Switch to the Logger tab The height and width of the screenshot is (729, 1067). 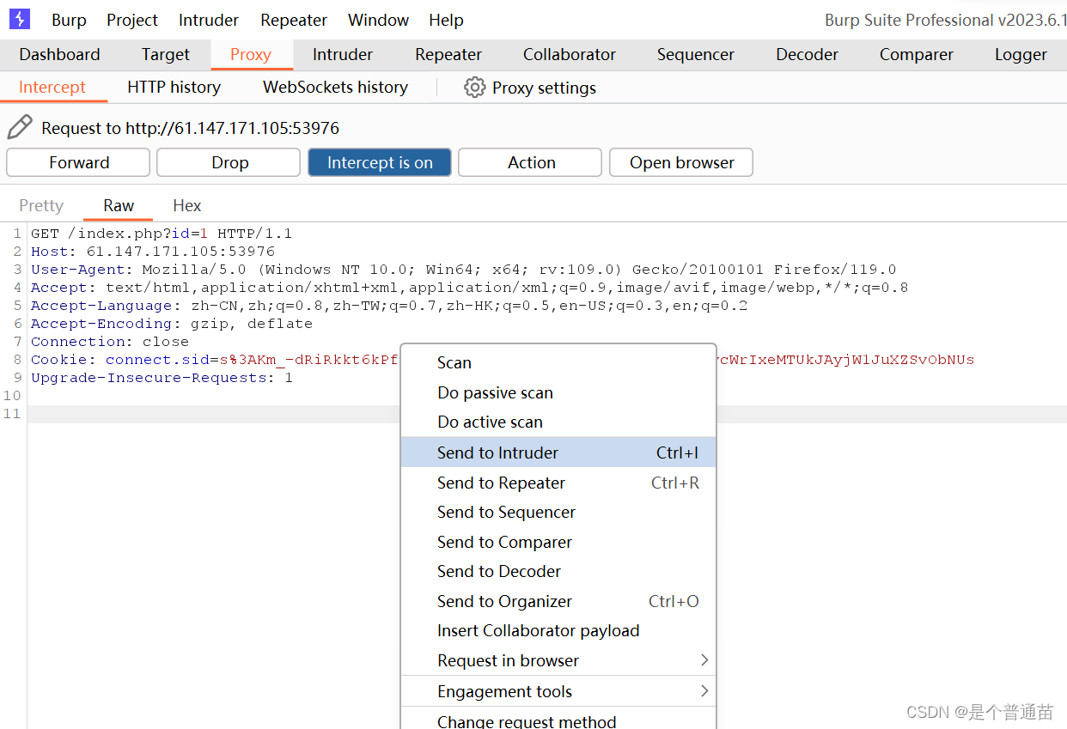pos(1021,54)
